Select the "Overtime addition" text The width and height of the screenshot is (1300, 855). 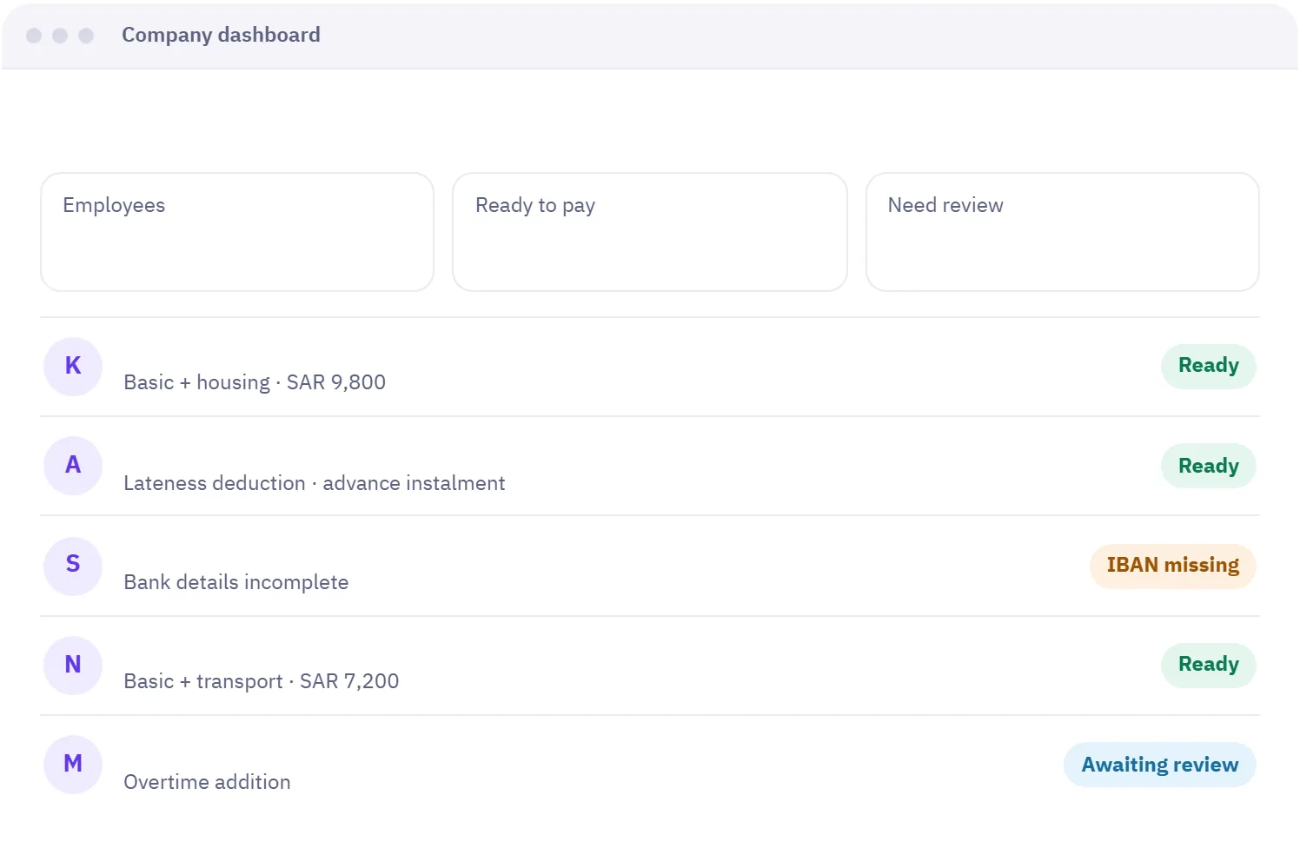click(207, 782)
